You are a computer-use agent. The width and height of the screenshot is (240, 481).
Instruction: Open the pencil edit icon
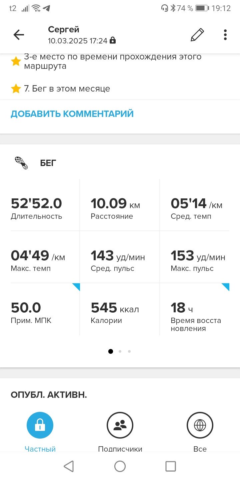pyautogui.click(x=197, y=35)
